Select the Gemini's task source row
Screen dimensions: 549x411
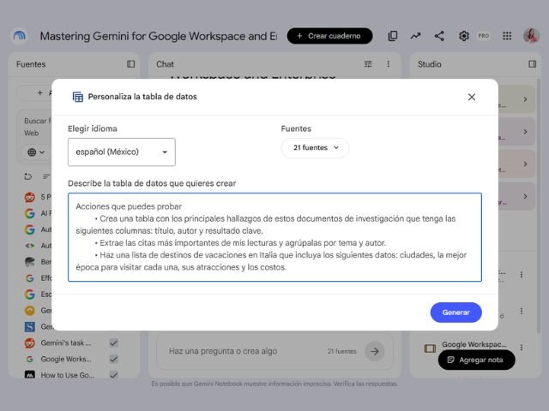(x=71, y=342)
